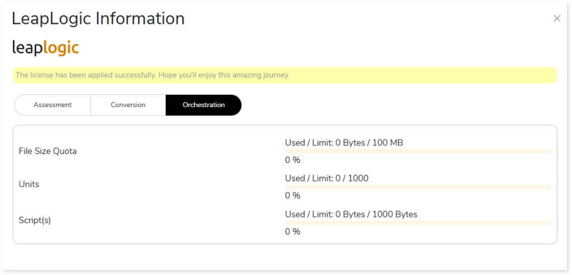
Task: Click the File Size Quota progress bar
Action: coord(418,151)
